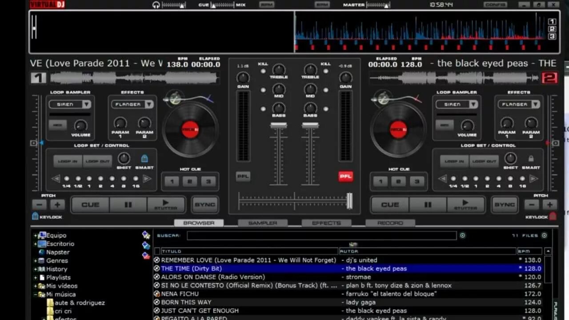This screenshot has width=569, height=320.
Task: Expand the Escritorio tree node
Action: click(35, 244)
